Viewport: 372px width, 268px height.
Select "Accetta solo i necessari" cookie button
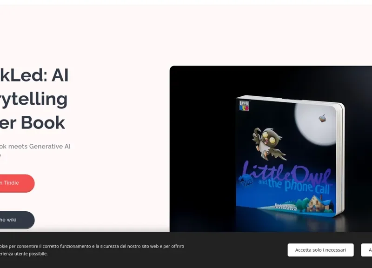(320, 250)
